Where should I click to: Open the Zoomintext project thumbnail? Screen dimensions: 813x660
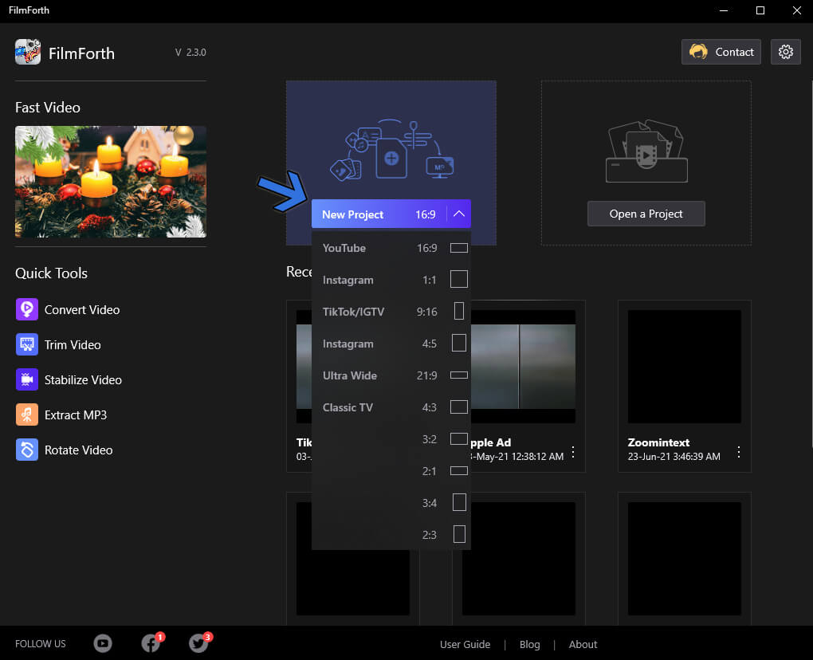(x=685, y=367)
